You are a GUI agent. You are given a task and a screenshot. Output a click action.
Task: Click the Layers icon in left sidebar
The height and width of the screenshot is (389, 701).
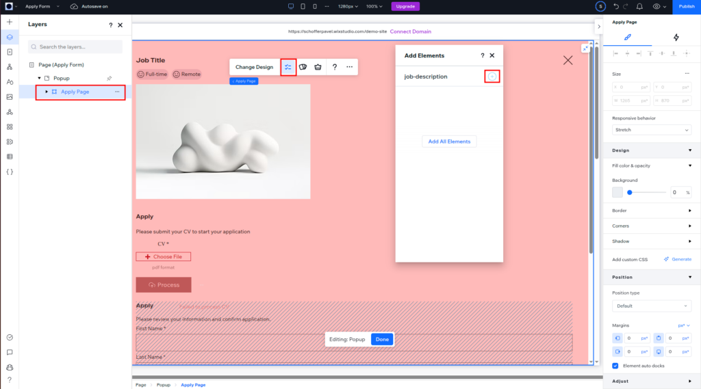(x=10, y=37)
